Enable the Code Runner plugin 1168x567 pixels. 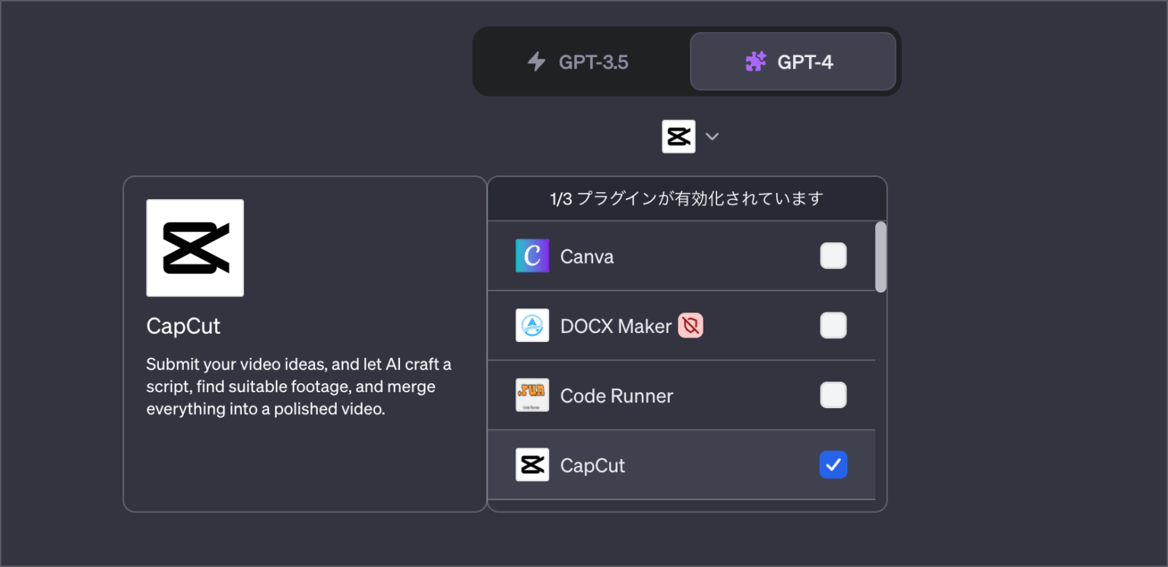click(833, 395)
